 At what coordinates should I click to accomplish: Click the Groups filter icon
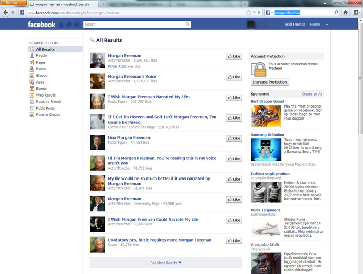[x=32, y=75]
